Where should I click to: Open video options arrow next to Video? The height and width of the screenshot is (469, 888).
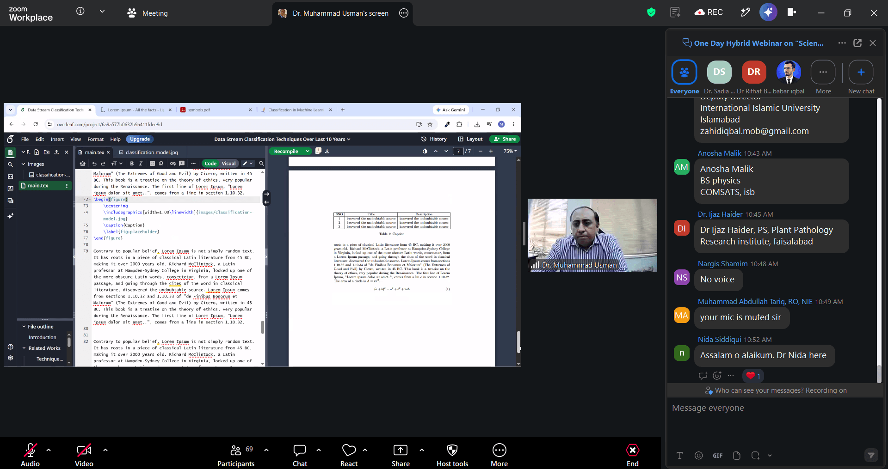click(105, 450)
